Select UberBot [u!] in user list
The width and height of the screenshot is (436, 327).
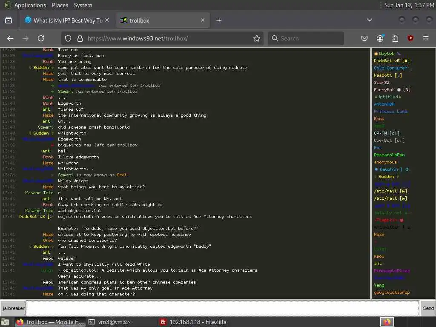389,140
